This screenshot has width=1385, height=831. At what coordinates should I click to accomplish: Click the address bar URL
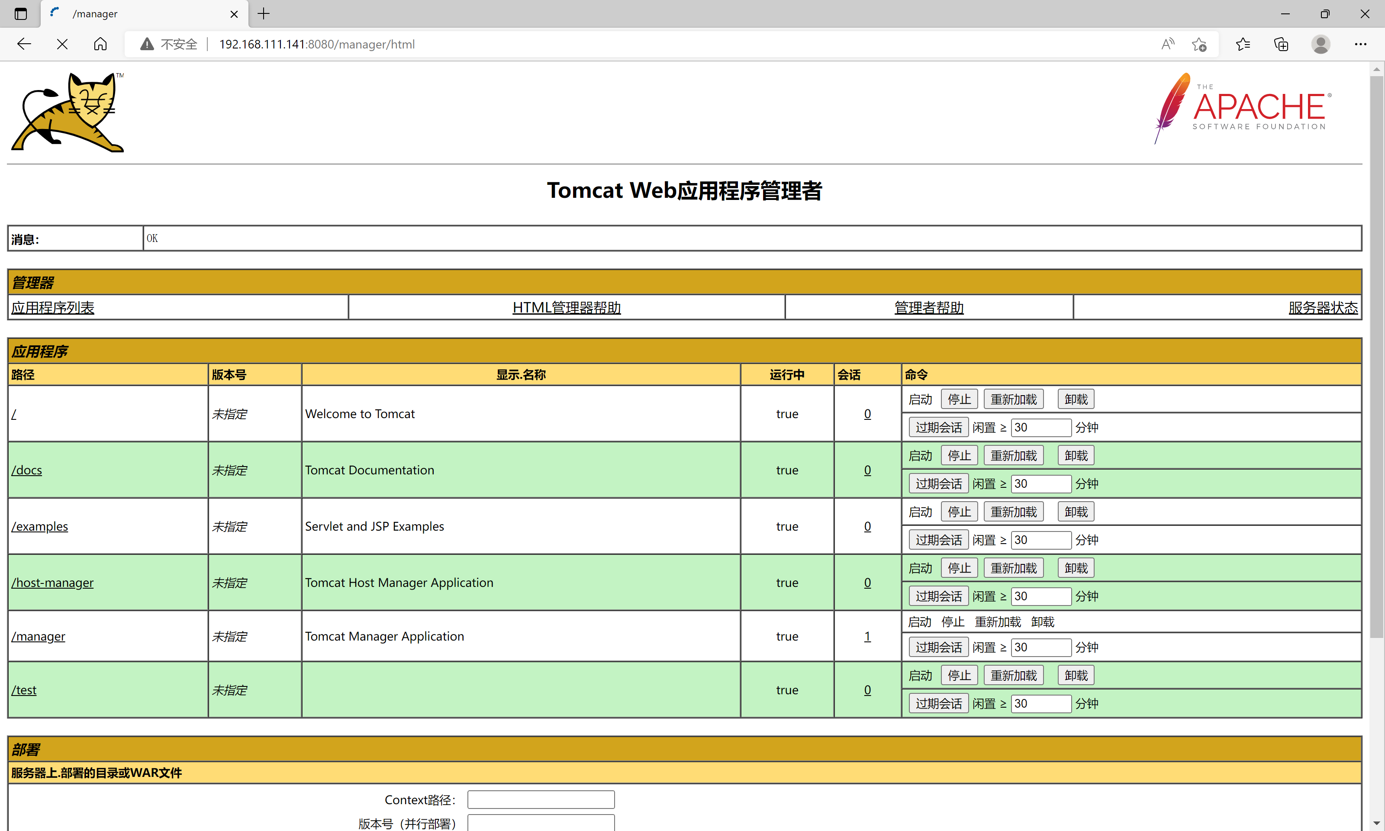click(317, 44)
